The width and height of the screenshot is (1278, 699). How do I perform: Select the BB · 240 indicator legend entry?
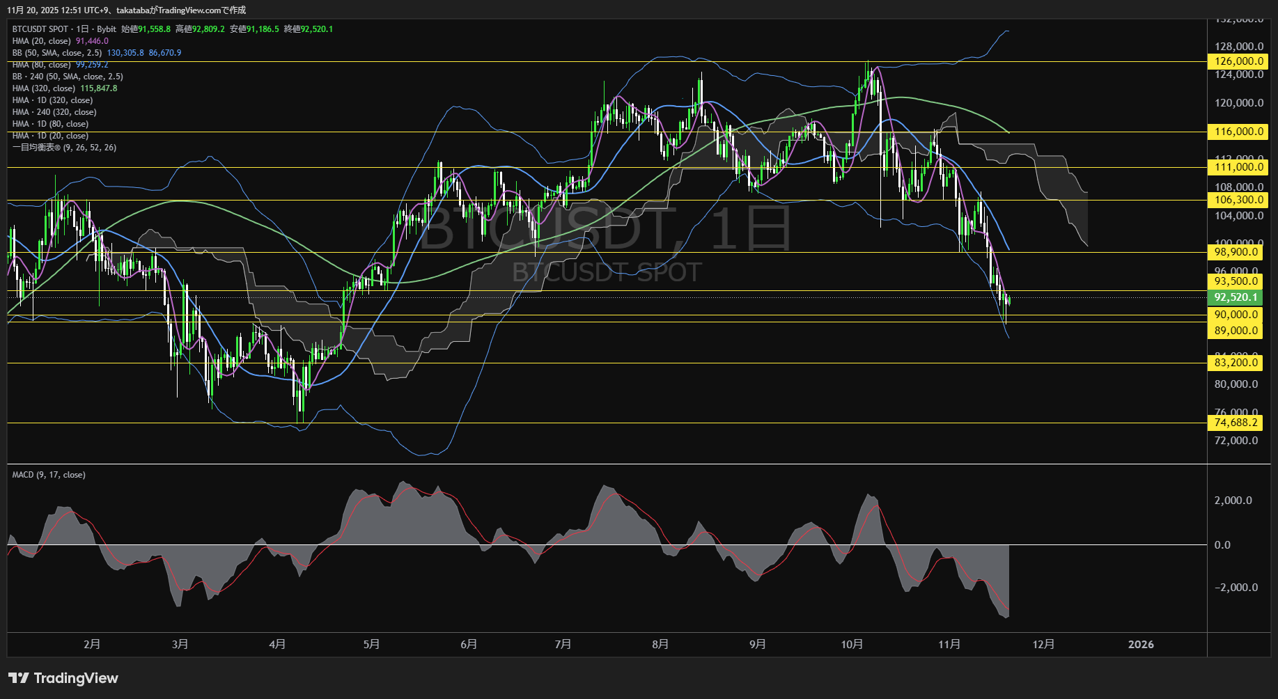pyautogui.click(x=67, y=77)
